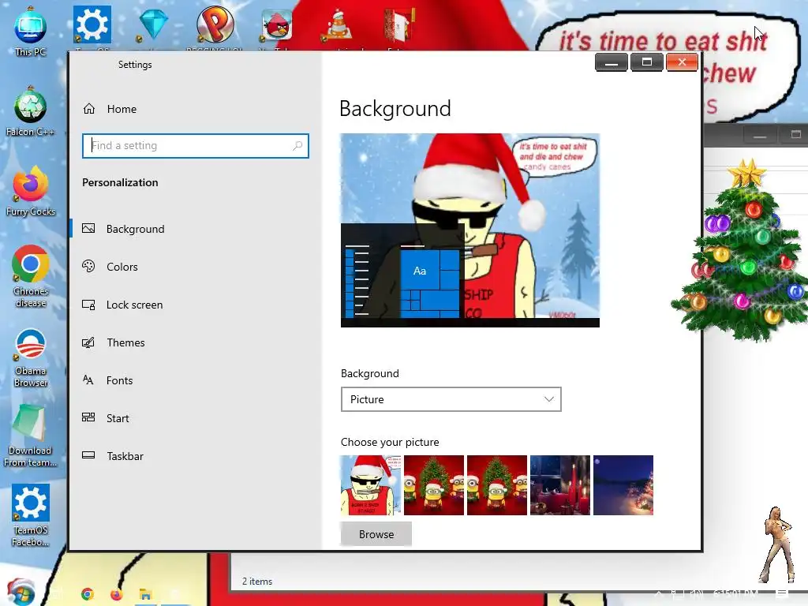The image size is (808, 606).
Task: Open the Falcon C++ desktop icon
Action: click(x=31, y=111)
